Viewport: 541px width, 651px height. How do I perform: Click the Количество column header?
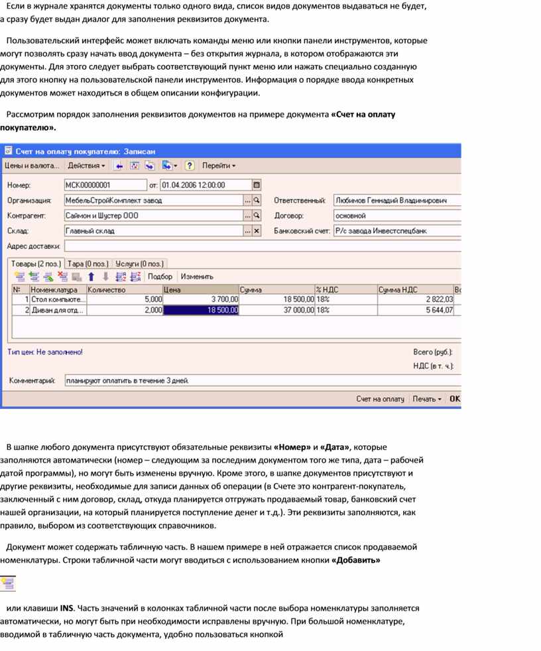click(125, 290)
